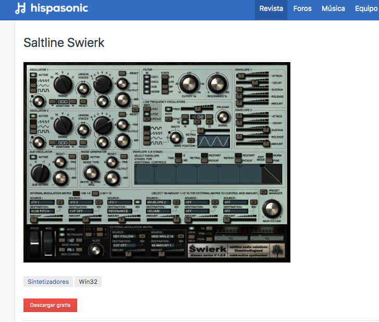The image size is (379, 322).
Task: Open the Sintetizadores category tag
Action: click(x=48, y=282)
